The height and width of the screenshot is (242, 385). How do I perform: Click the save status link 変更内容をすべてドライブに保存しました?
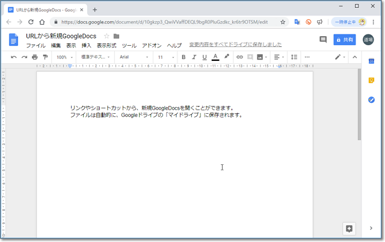(235, 45)
